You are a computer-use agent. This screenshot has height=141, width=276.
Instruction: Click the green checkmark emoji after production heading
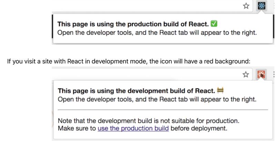coord(214,23)
